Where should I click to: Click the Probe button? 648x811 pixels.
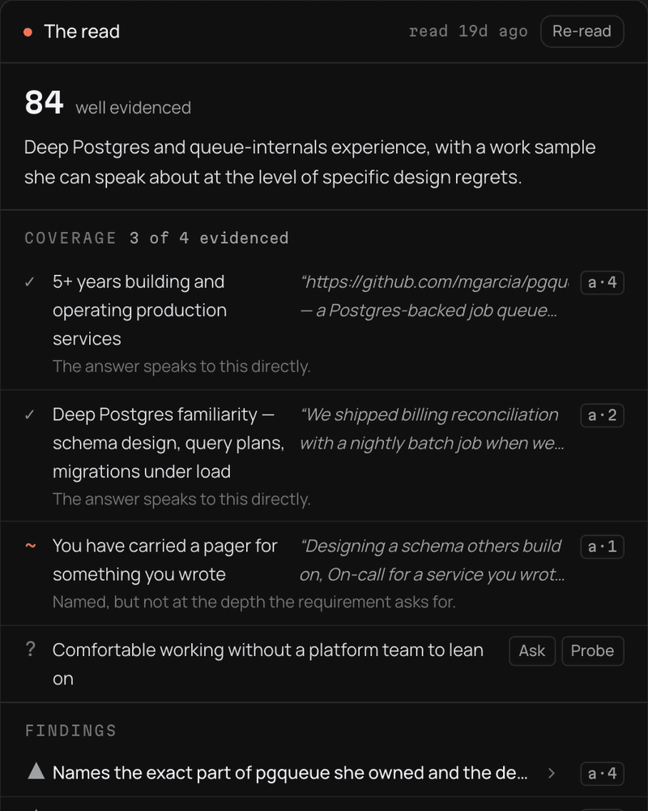[593, 650]
